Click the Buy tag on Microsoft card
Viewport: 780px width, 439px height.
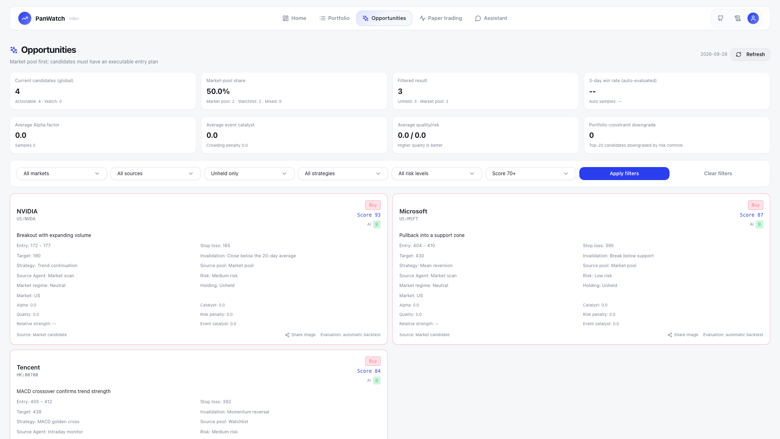click(756, 205)
